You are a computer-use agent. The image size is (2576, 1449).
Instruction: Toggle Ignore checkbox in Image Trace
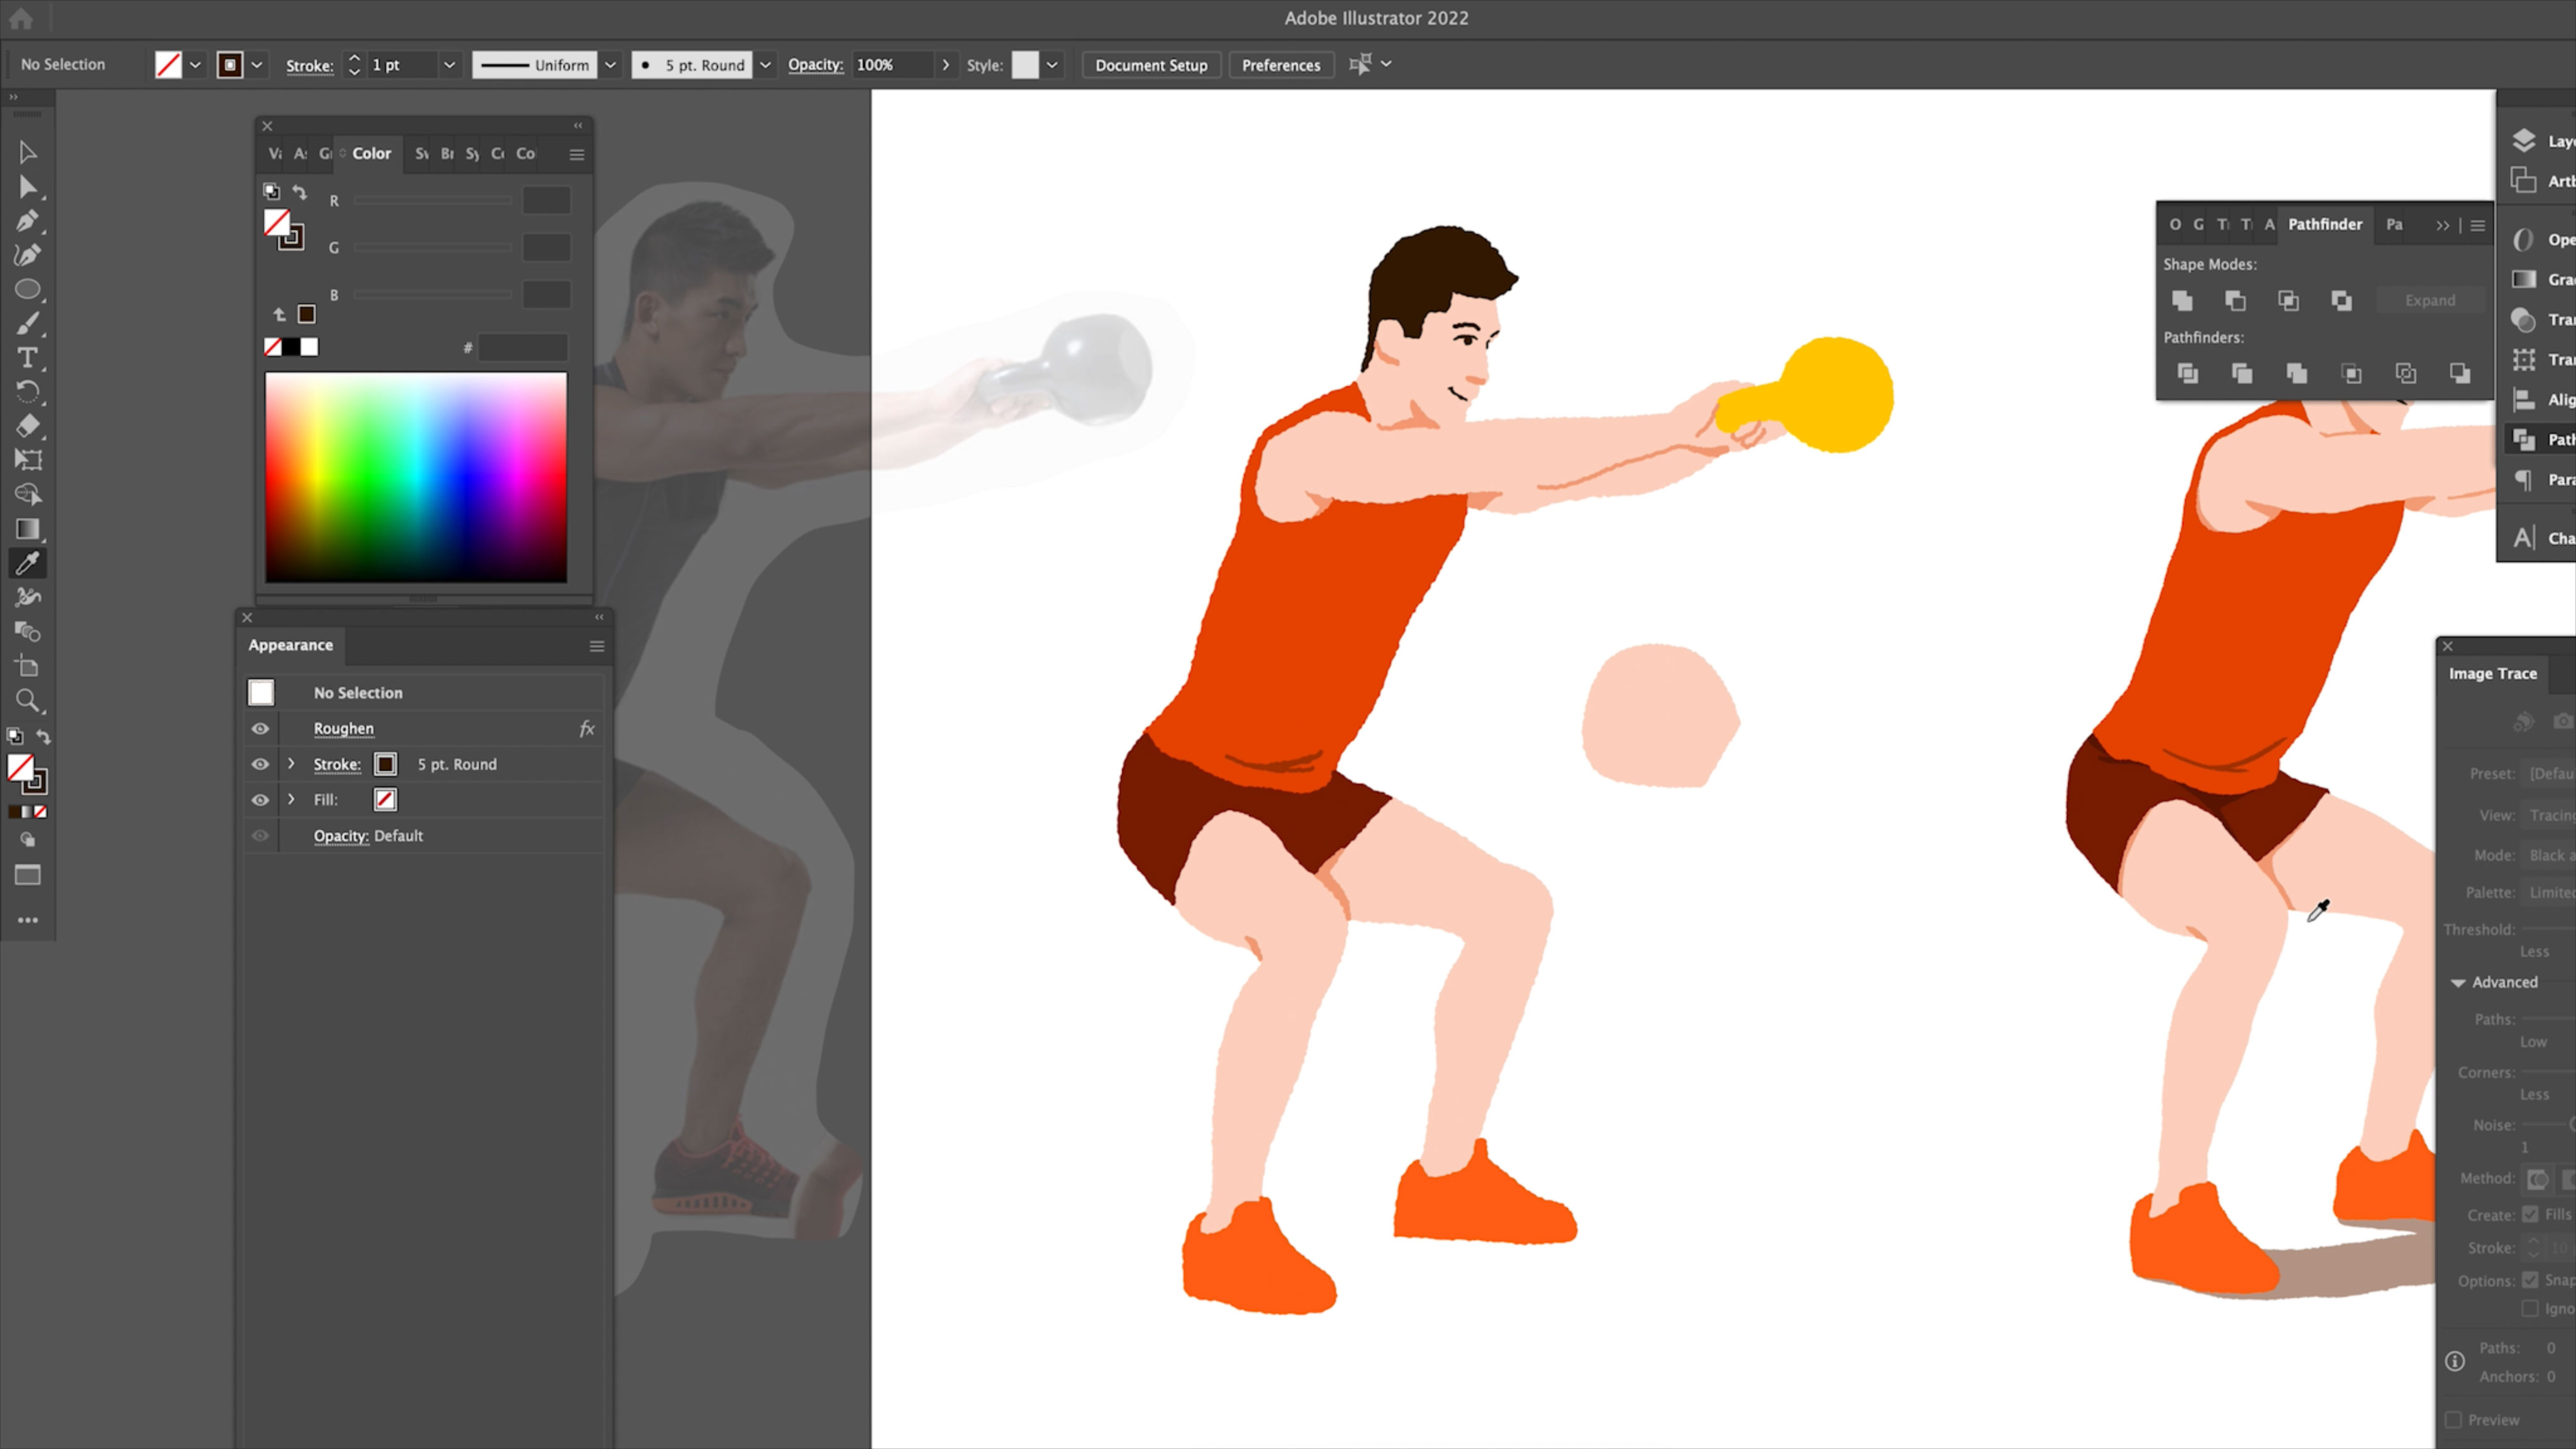click(2530, 1308)
